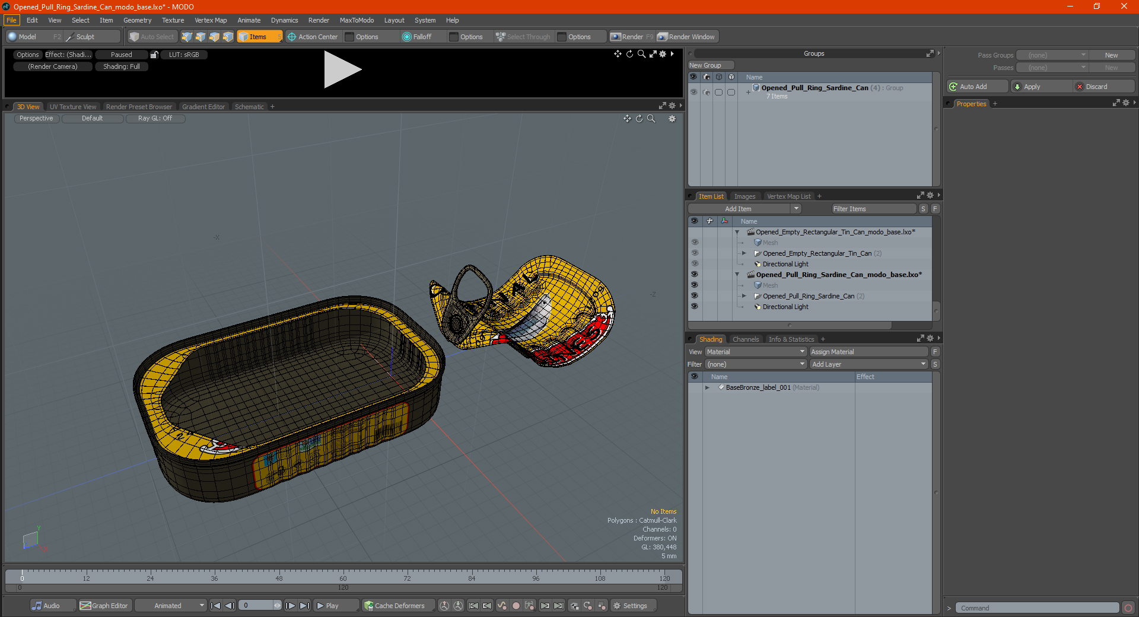The image size is (1139, 617).
Task: Click the Command input field
Action: (1037, 608)
